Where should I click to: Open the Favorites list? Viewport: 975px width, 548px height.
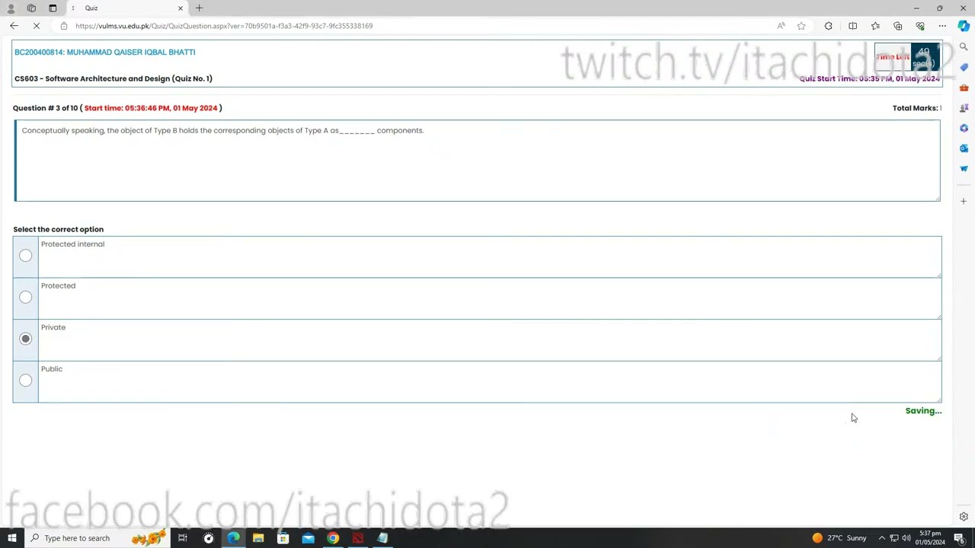tap(875, 26)
